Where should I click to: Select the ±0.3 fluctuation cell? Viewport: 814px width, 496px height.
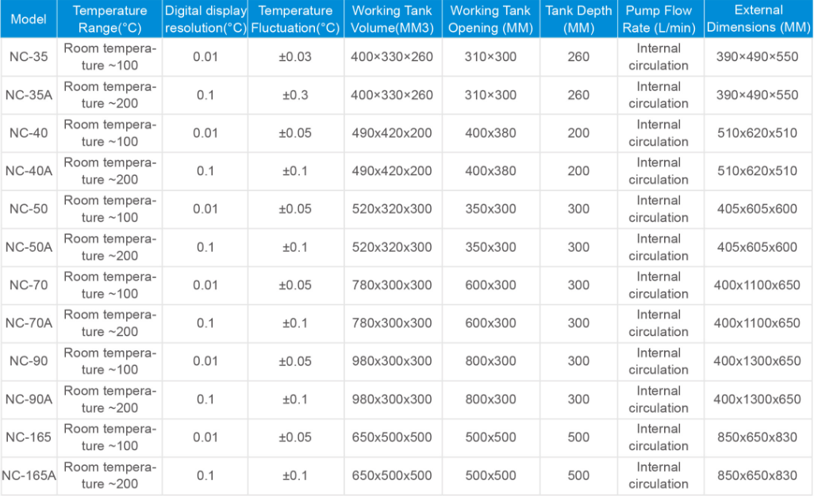pyautogui.click(x=295, y=95)
